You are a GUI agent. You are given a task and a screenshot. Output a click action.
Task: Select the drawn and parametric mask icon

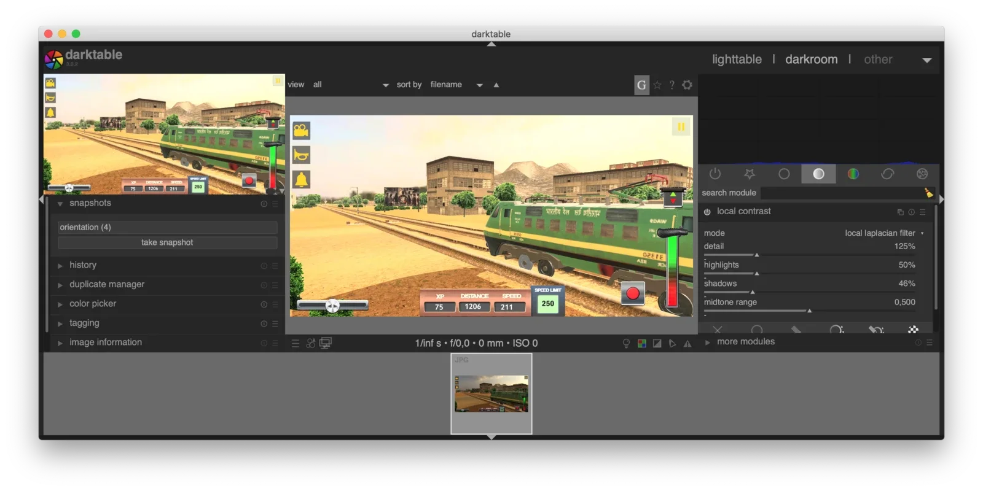coord(875,330)
